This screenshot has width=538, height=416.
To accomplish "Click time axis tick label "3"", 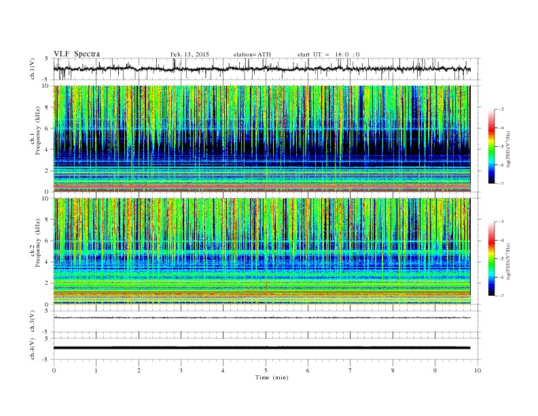I will pos(181,370).
